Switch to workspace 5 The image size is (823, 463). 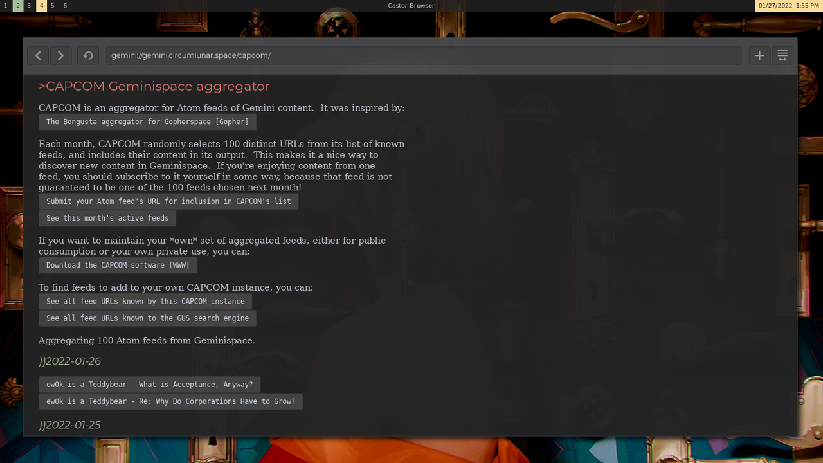pos(53,6)
